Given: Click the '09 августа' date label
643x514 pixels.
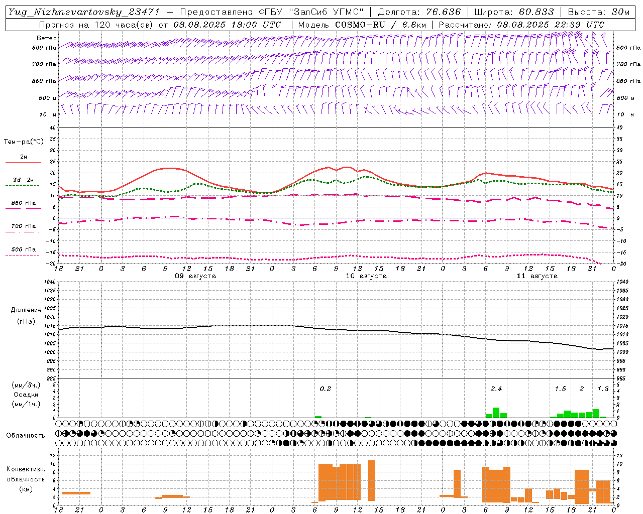Looking at the screenshot, I should (195, 276).
